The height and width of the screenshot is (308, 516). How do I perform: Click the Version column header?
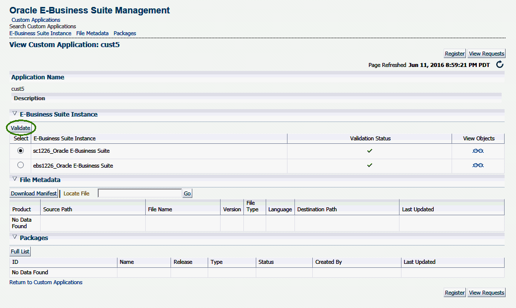point(232,209)
